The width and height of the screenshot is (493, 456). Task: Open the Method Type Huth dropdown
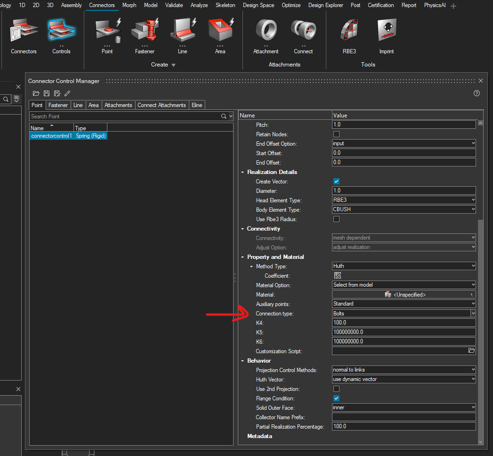[404, 266]
